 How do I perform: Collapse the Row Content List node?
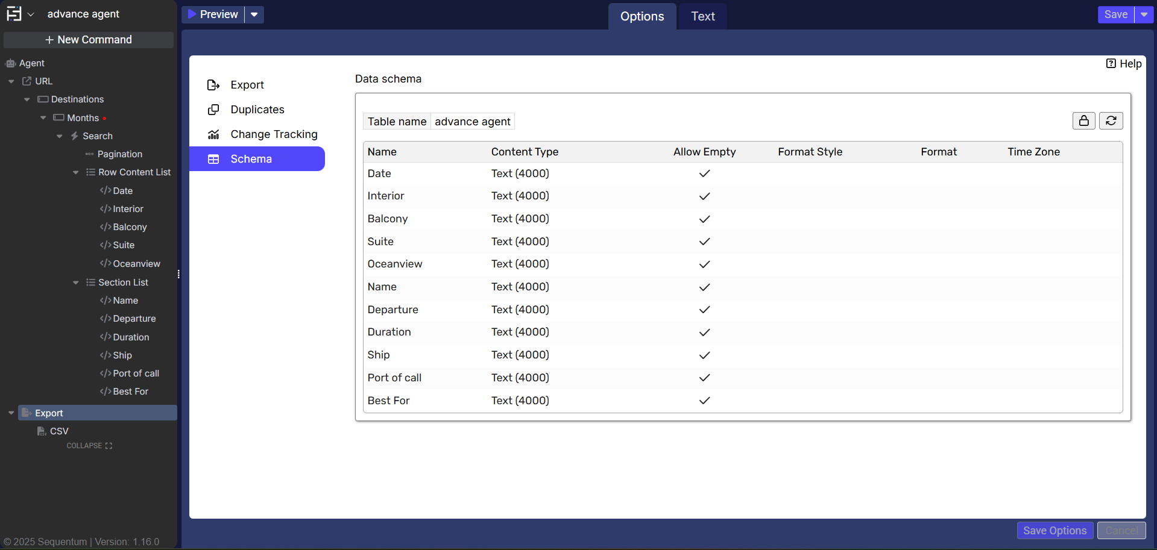tap(75, 173)
